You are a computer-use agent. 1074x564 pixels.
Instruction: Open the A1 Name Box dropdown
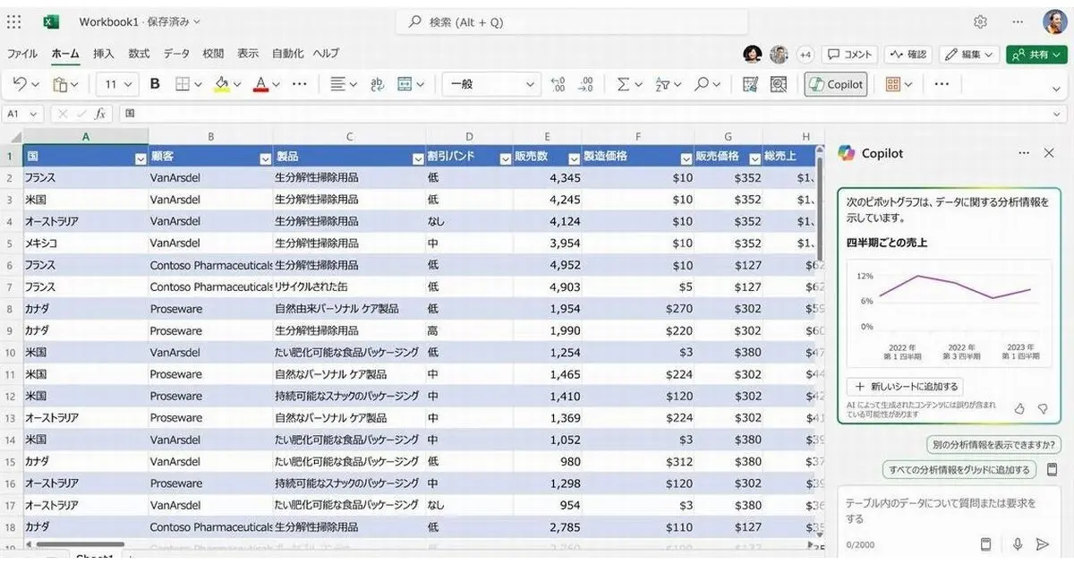[33, 114]
